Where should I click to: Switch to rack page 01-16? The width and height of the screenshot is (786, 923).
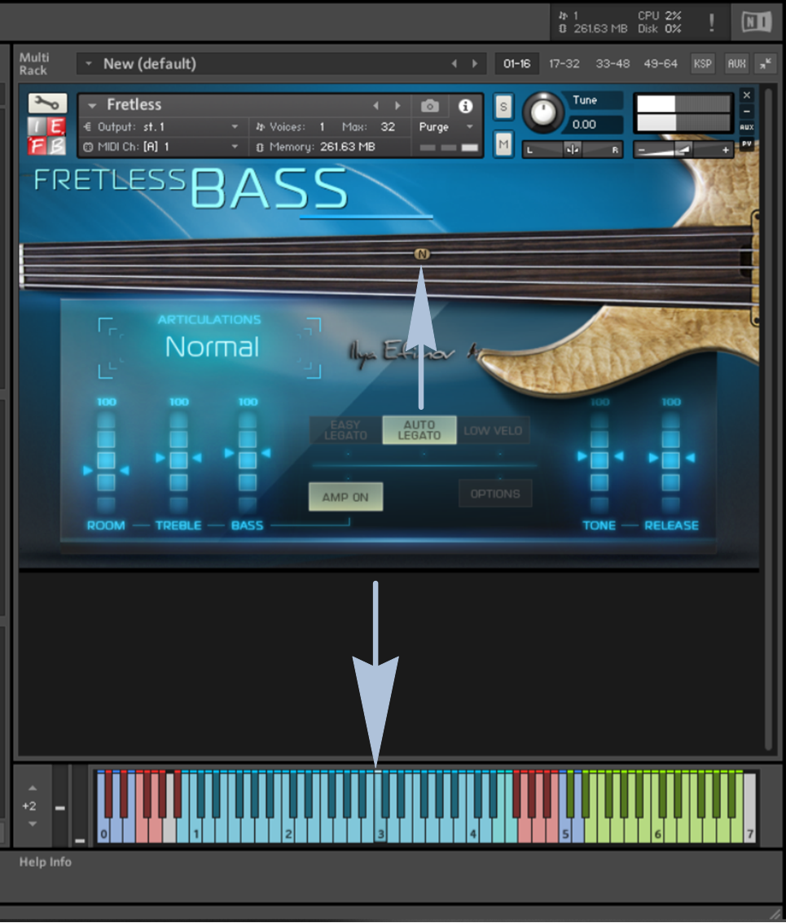(x=517, y=64)
